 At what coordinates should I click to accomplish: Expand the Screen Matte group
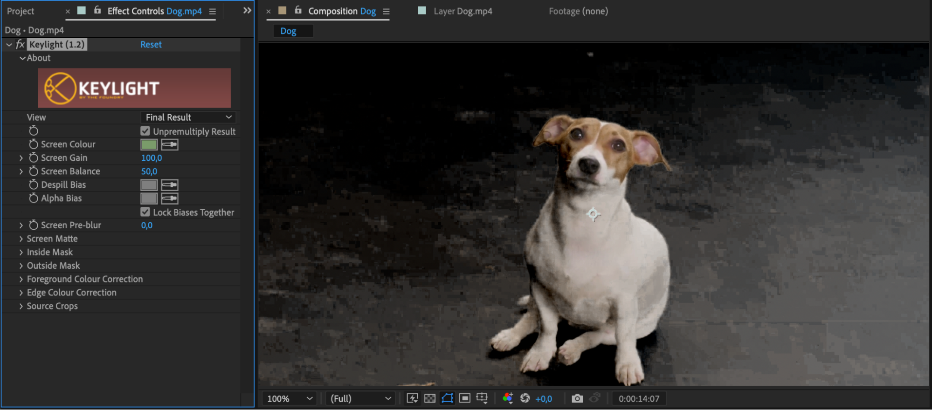21,239
